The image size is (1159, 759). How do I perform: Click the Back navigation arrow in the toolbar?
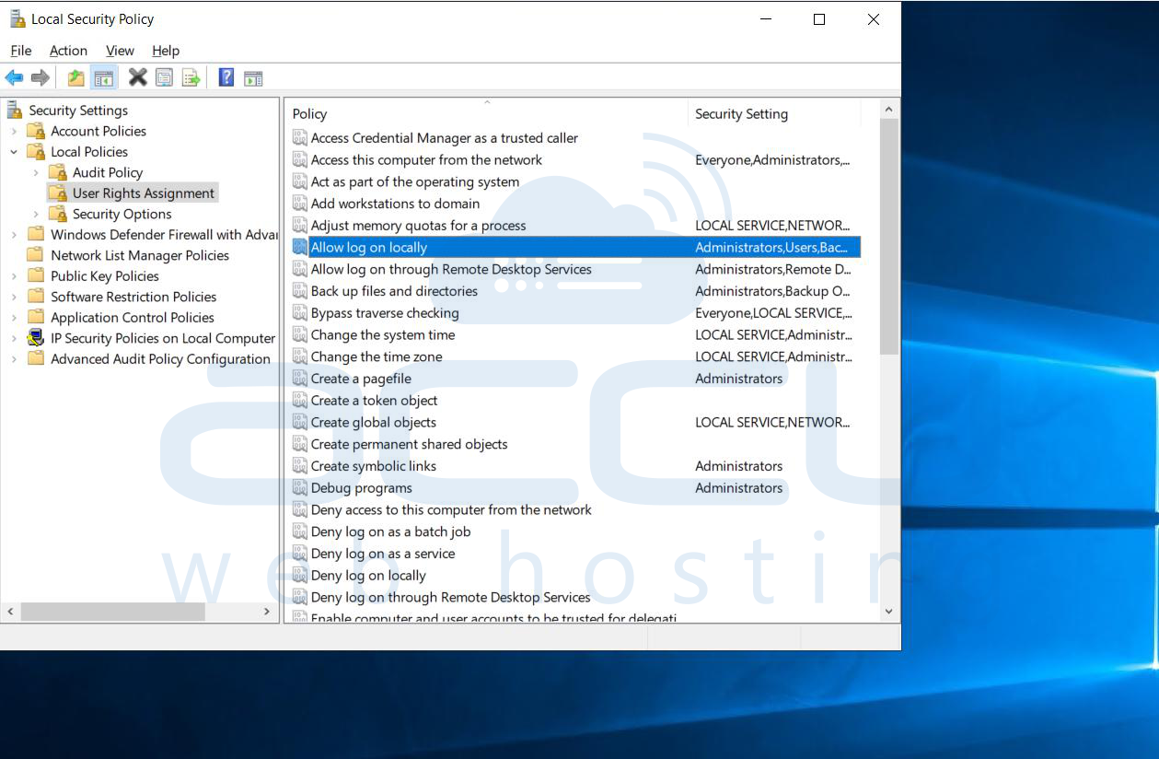14,77
